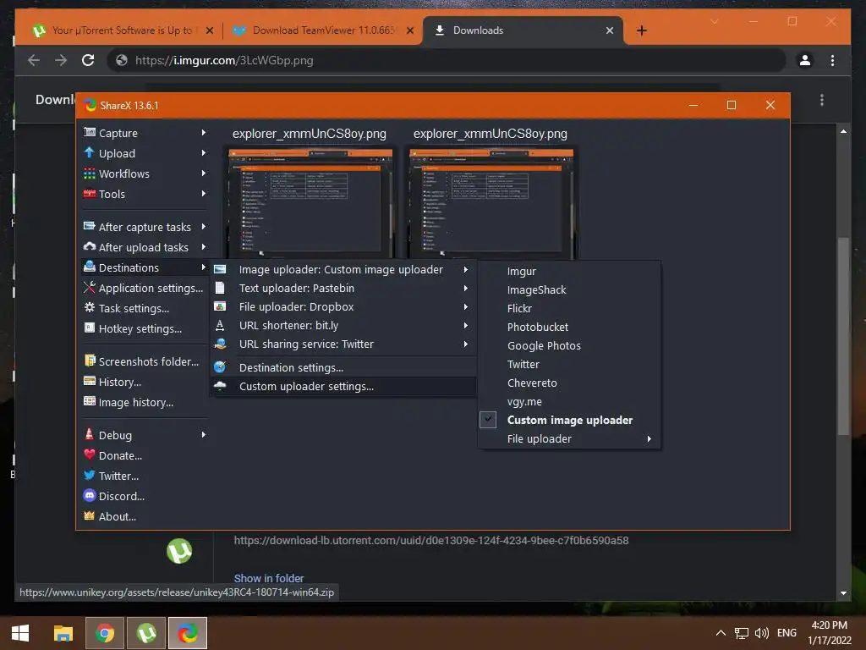The image size is (866, 650).
Task: Click the Donate heart icon
Action: point(90,454)
